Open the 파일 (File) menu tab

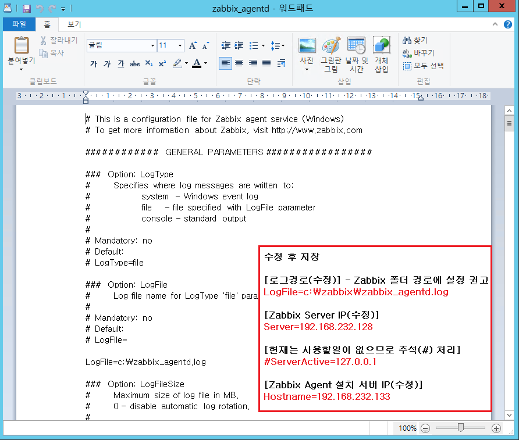[19, 24]
